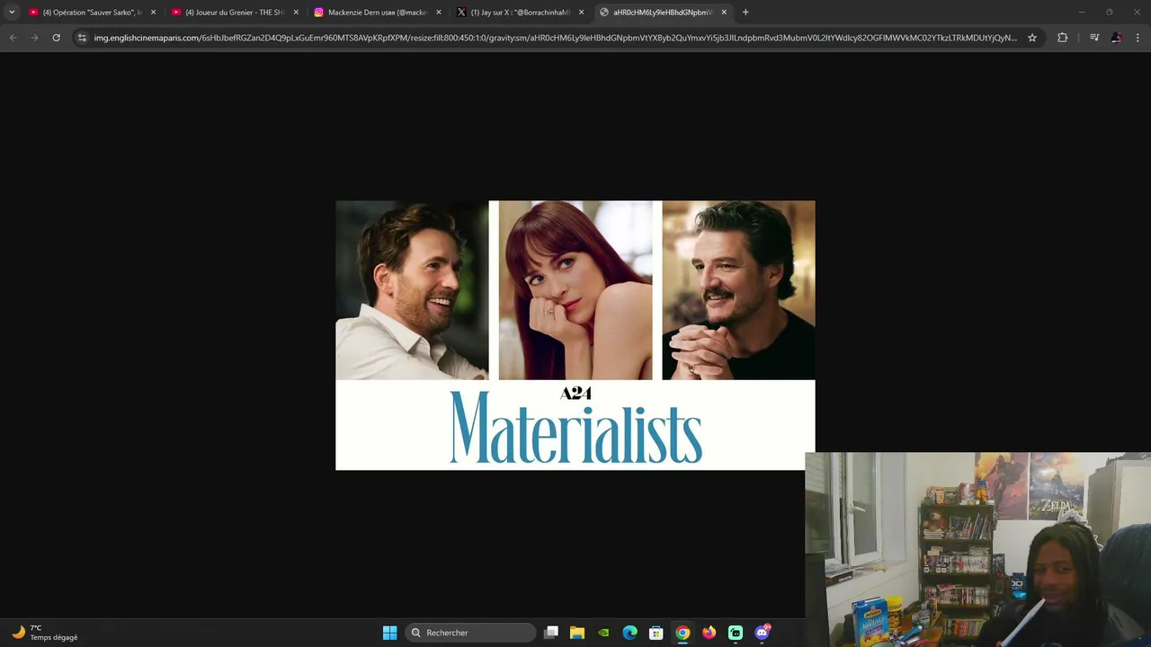The image size is (1151, 647).
Task: Open the media controls button
Action: click(x=1094, y=38)
